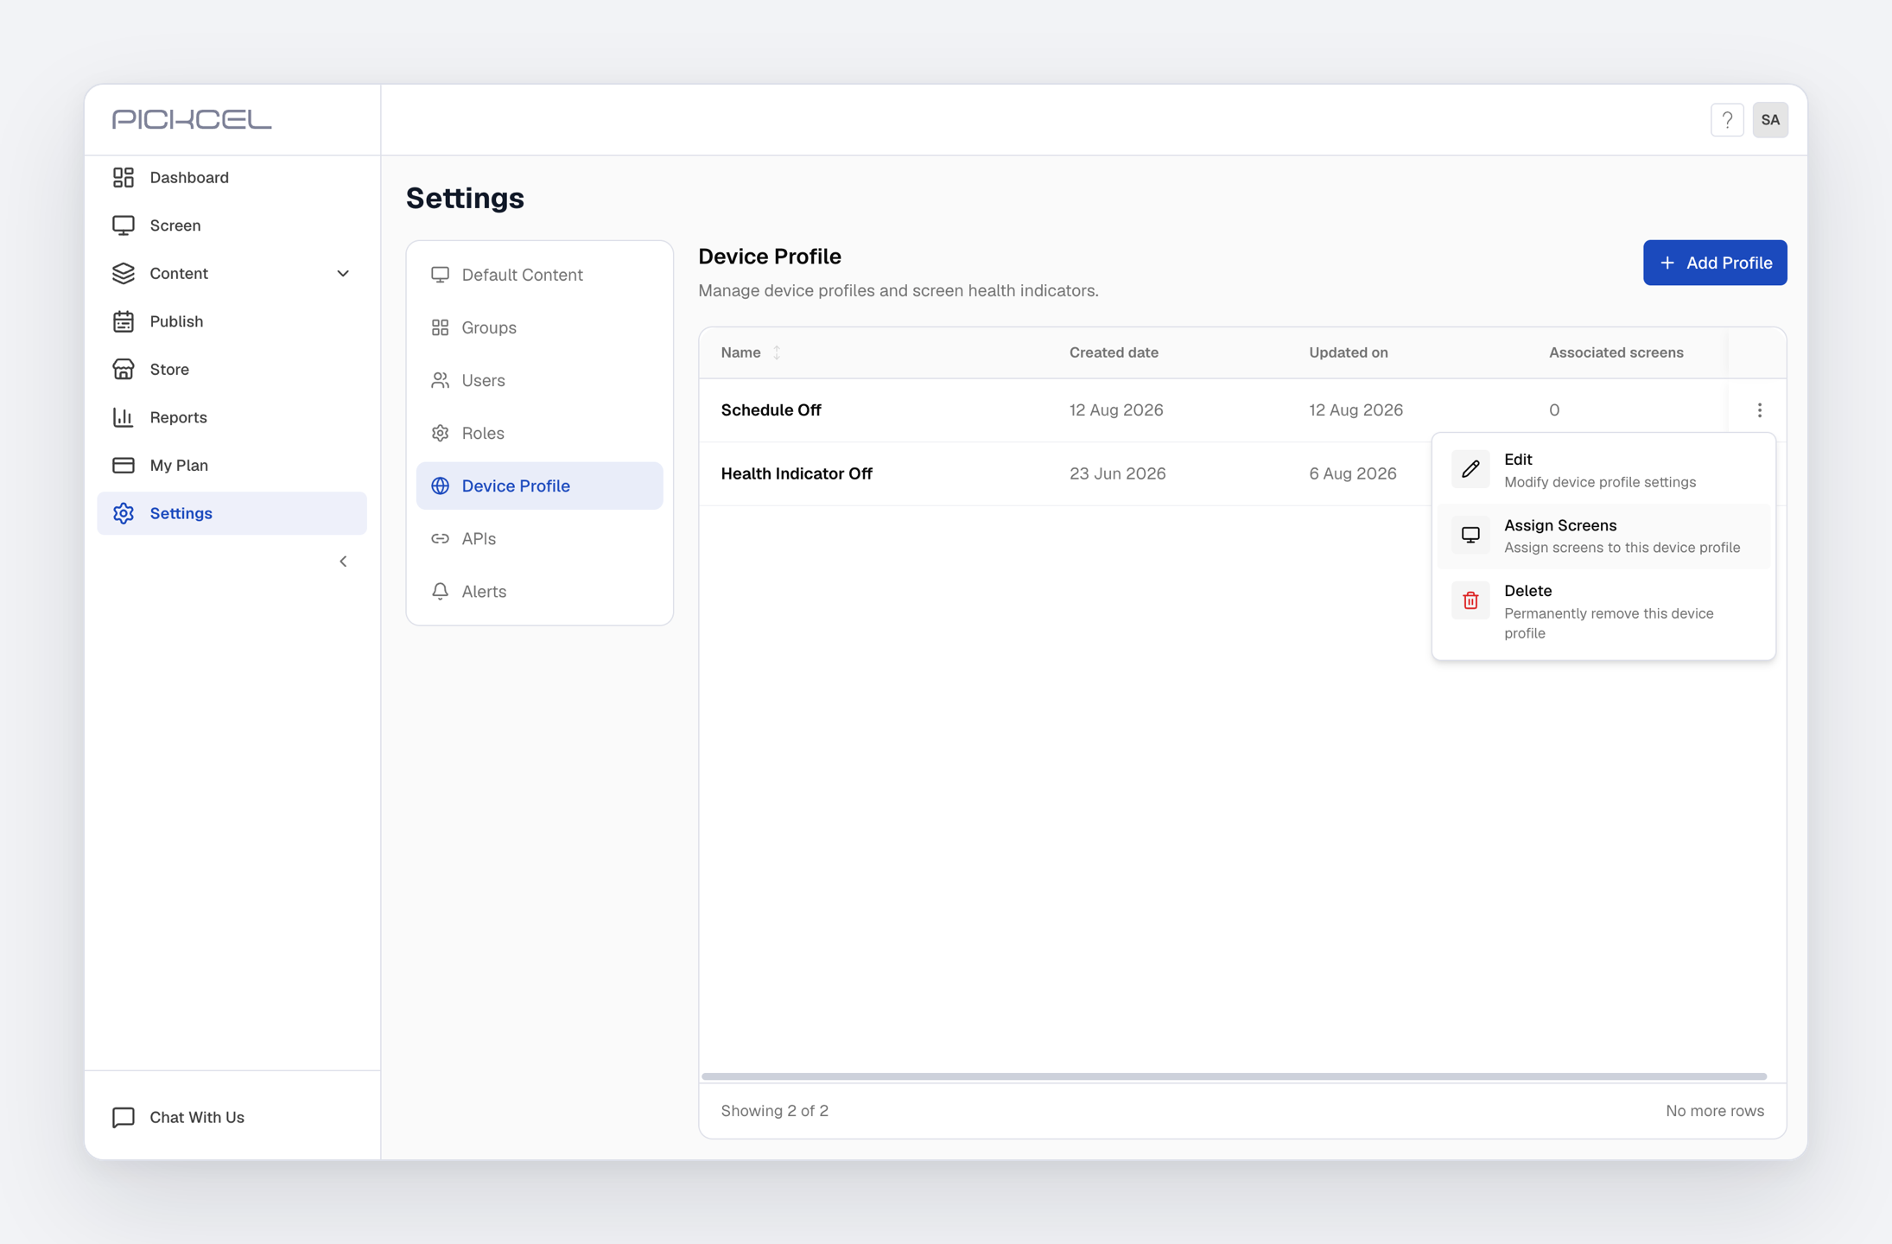Click the Created date column header
This screenshot has width=1892, height=1244.
pos(1114,352)
